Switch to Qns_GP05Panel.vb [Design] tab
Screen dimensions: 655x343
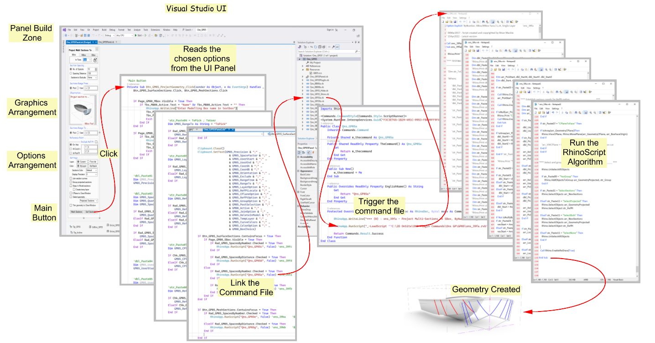[x=81, y=42]
